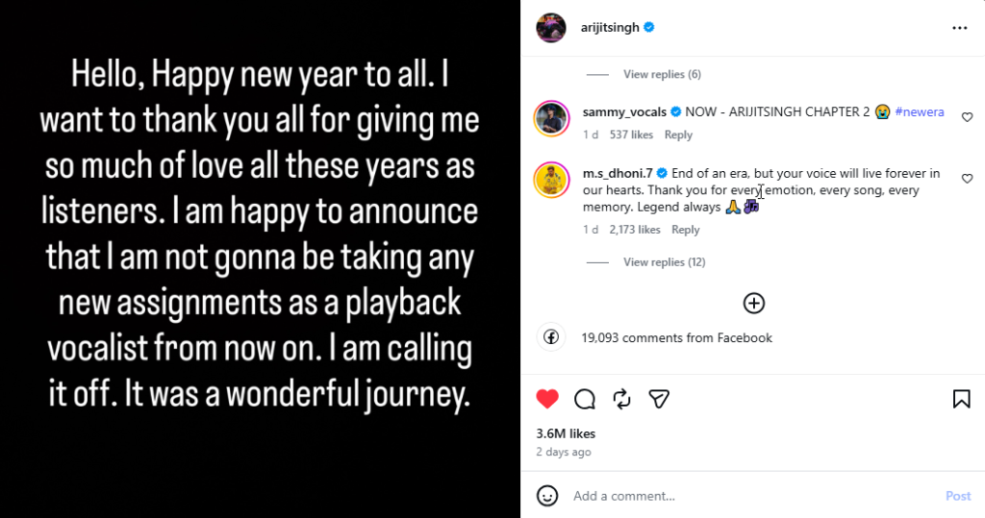
Task: Click the #newera hashtag link
Action: click(x=919, y=112)
